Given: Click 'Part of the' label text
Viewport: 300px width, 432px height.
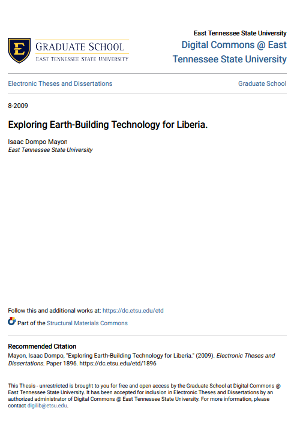Looking at the screenshot, I should [x=31, y=323].
